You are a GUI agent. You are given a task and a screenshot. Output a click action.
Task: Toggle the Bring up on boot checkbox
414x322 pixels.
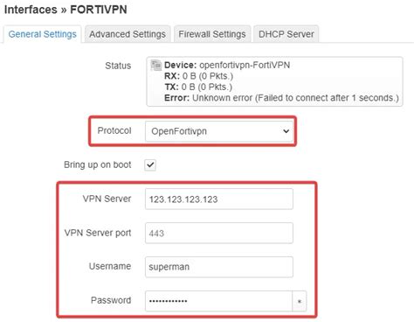click(x=150, y=164)
